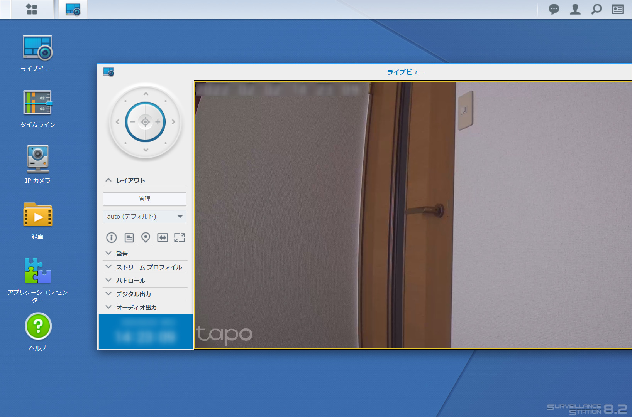Open the 録画 desktop icon
This screenshot has height=417, width=632.
[x=37, y=221]
